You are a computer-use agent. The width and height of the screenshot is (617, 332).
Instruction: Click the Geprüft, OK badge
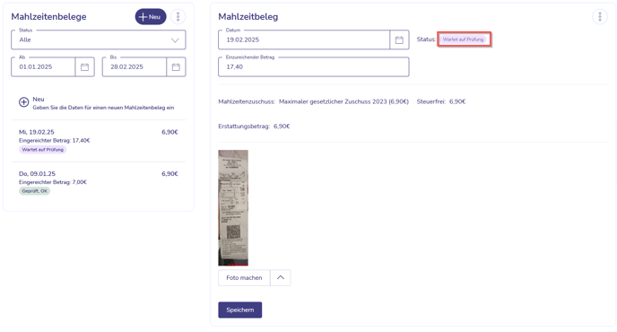(35, 191)
